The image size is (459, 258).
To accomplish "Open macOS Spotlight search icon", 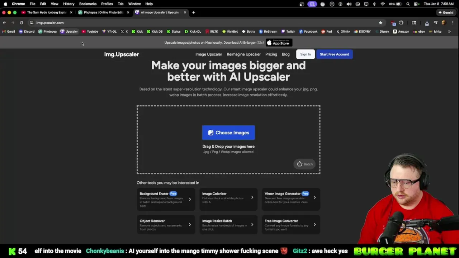I will tap(408, 4).
